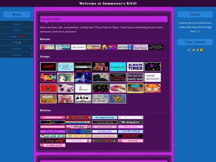216x162 pixels.
Task: Open the Images menu entry
Action: [x=17, y=36]
